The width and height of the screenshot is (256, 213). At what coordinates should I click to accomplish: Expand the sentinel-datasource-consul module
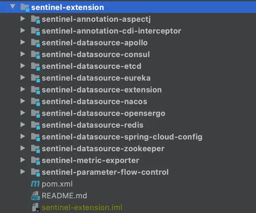23,54
